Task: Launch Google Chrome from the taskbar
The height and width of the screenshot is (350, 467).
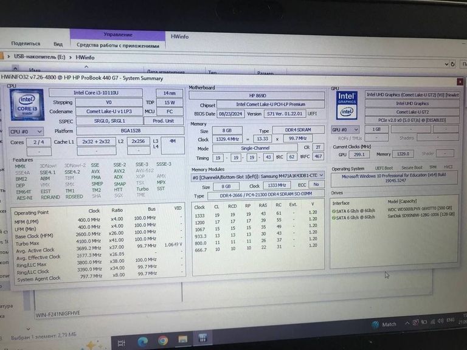Action: pyautogui.click(x=162, y=340)
